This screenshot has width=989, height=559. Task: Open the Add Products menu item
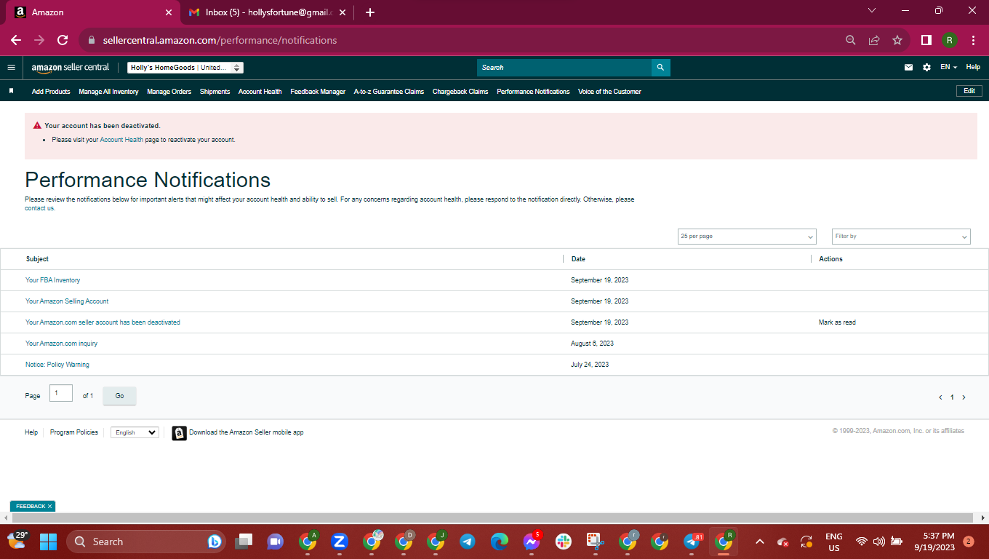click(x=51, y=92)
